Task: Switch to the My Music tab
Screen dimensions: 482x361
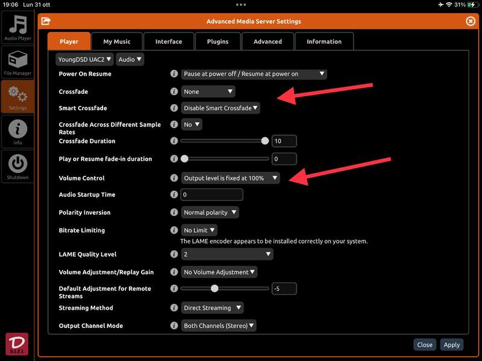Action: (x=117, y=42)
